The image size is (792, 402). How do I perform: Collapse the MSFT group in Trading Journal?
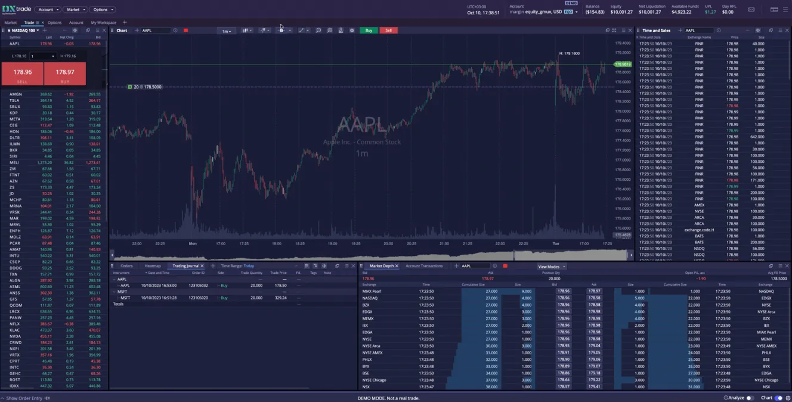pyautogui.click(x=114, y=292)
